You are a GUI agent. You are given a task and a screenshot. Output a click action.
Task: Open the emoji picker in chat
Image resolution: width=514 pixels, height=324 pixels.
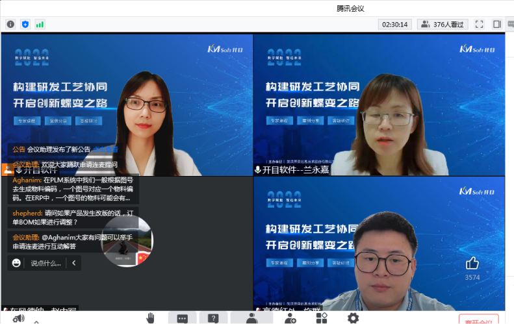pos(17,263)
